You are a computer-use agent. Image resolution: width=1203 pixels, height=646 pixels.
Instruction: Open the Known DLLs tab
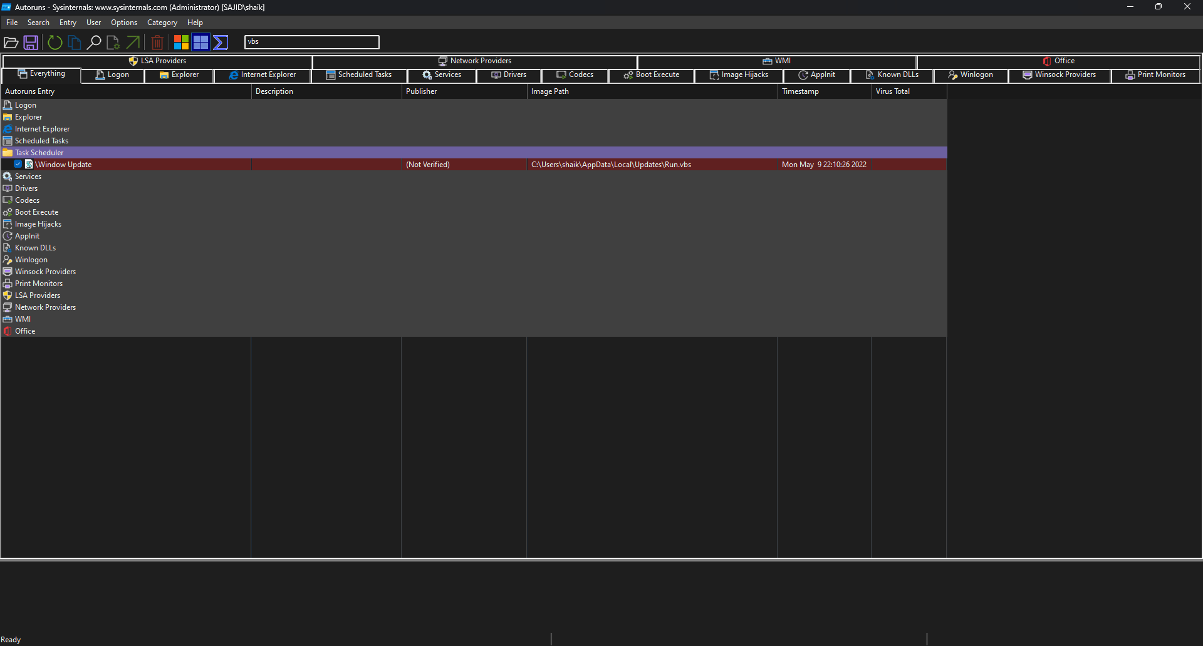pos(892,75)
